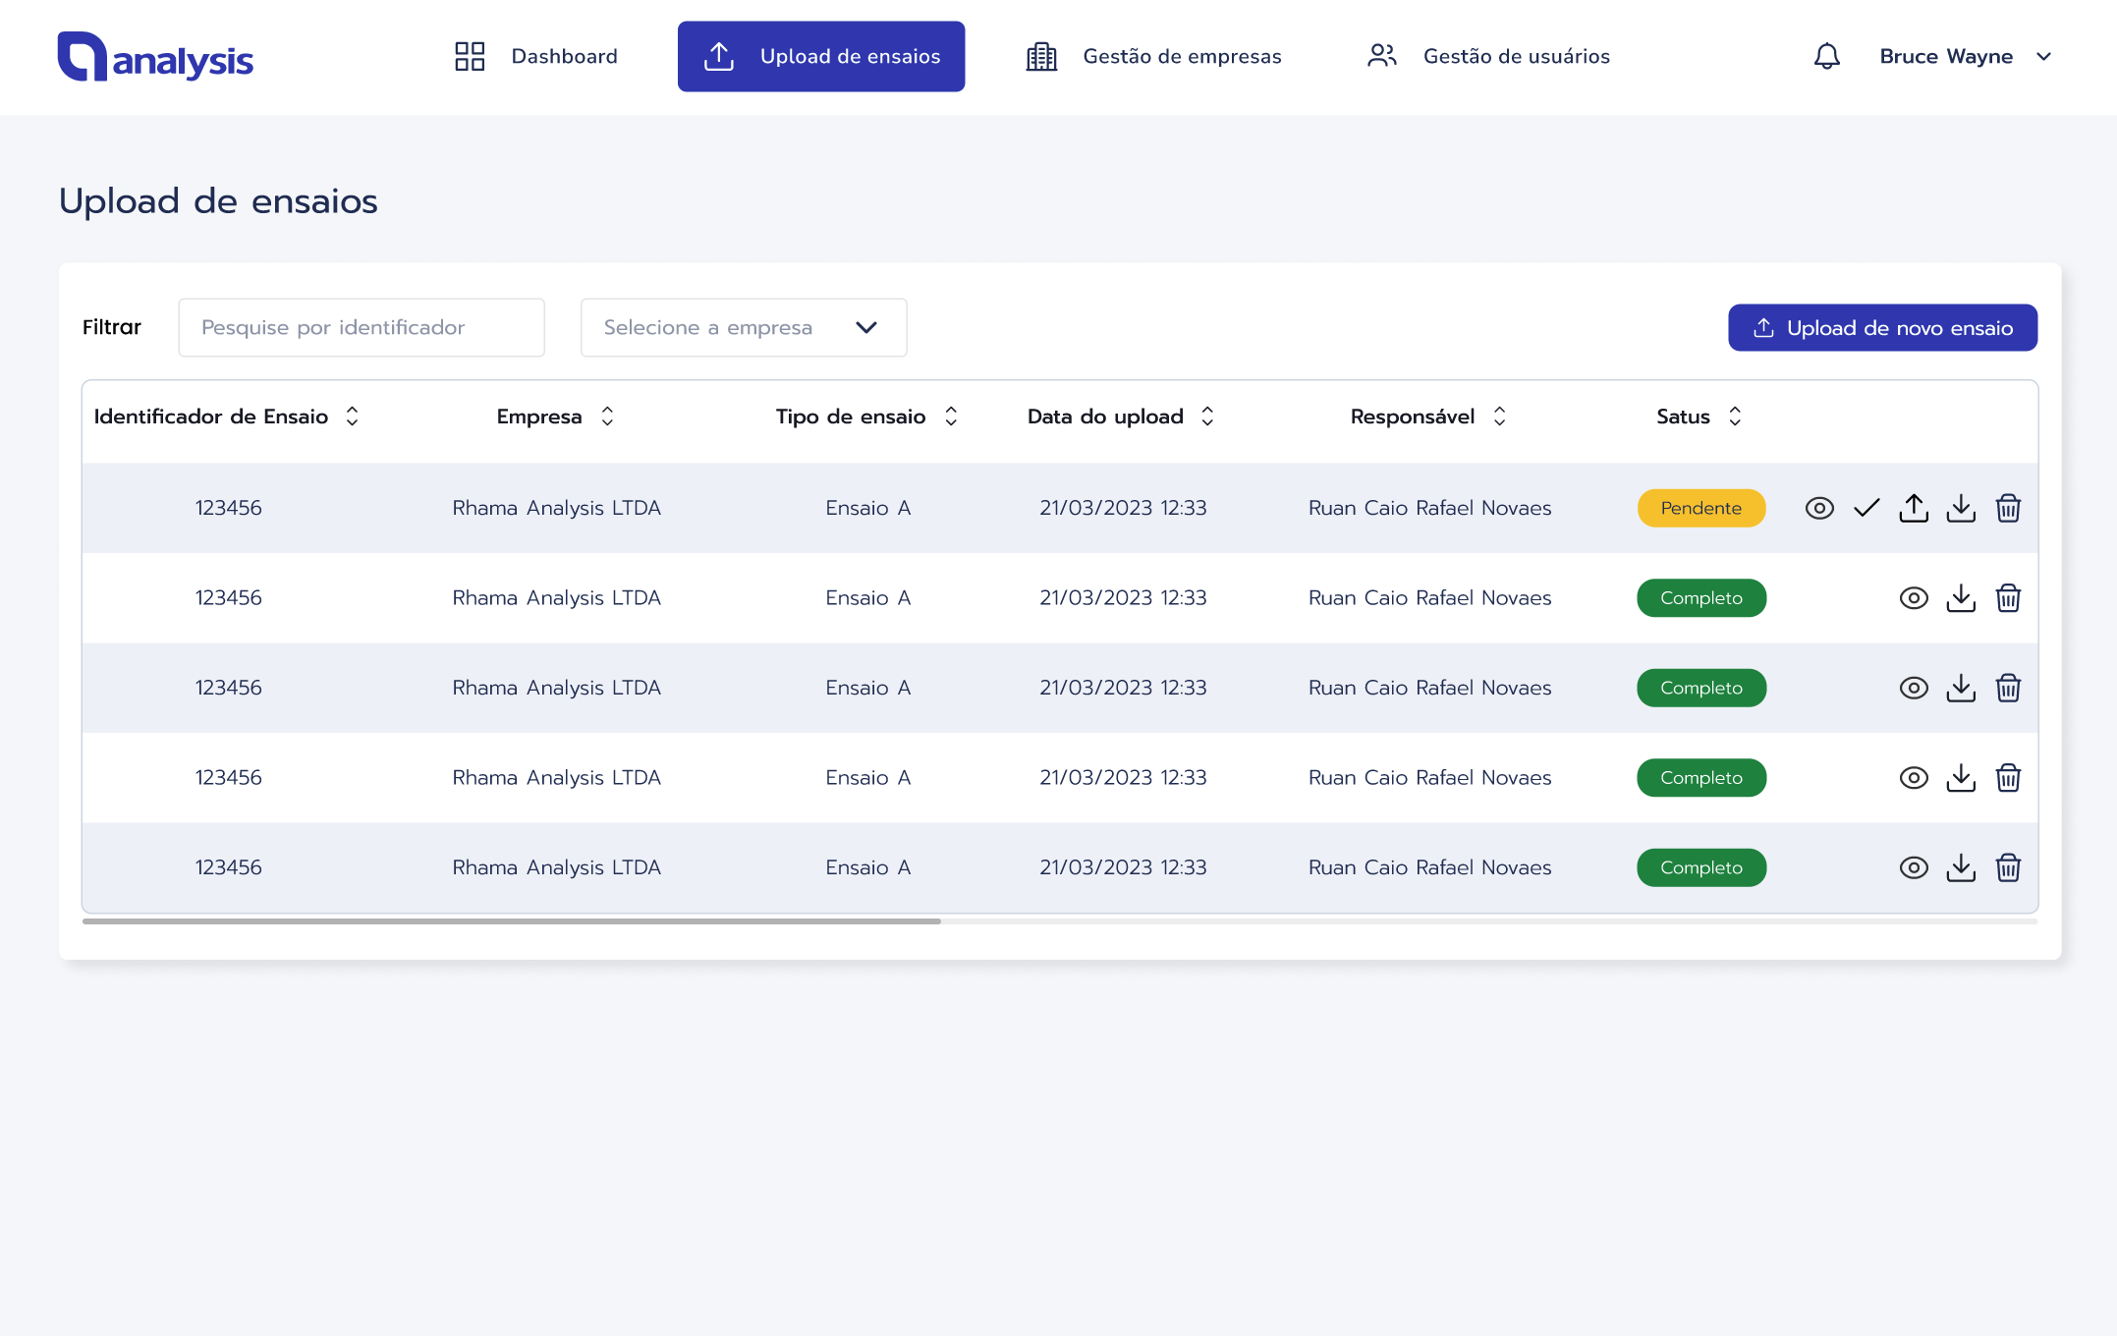Click upload icon in the Pendente row
Screen dimensions: 2117x1336
[x=1914, y=508]
